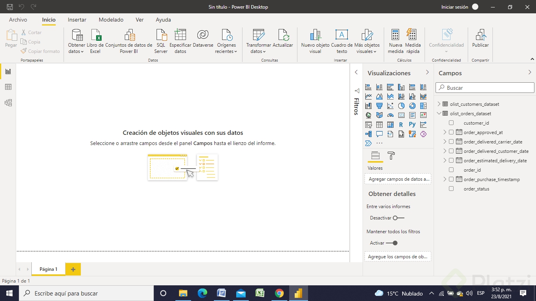This screenshot has height=301, width=536.
Task: Tick the order_approved_at checkbox
Action: (x=451, y=132)
